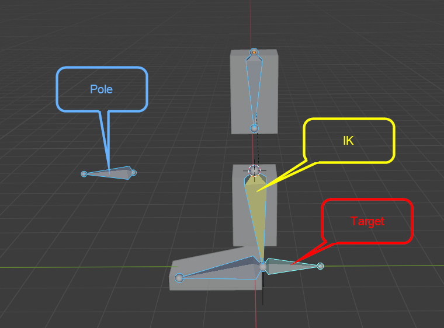Click the knee joint under the 3D cursor
Viewport: 444px width, 328px height.
254,170
